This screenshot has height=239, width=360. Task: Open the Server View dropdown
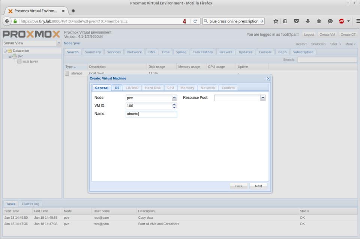click(x=59, y=43)
